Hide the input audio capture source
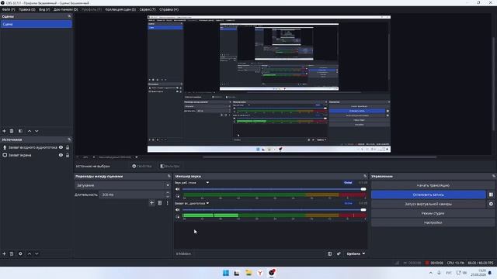Image resolution: width=497 pixels, height=279 pixels. [x=61, y=147]
